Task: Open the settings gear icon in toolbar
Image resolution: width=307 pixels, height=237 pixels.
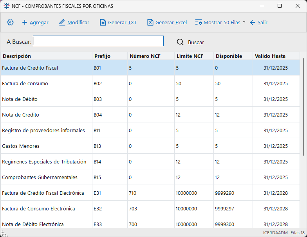Action: (10, 23)
